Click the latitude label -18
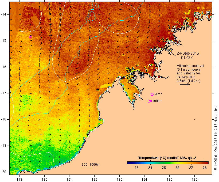The width and height of the screenshot is (219, 182). pyautogui.click(x=3, y=119)
